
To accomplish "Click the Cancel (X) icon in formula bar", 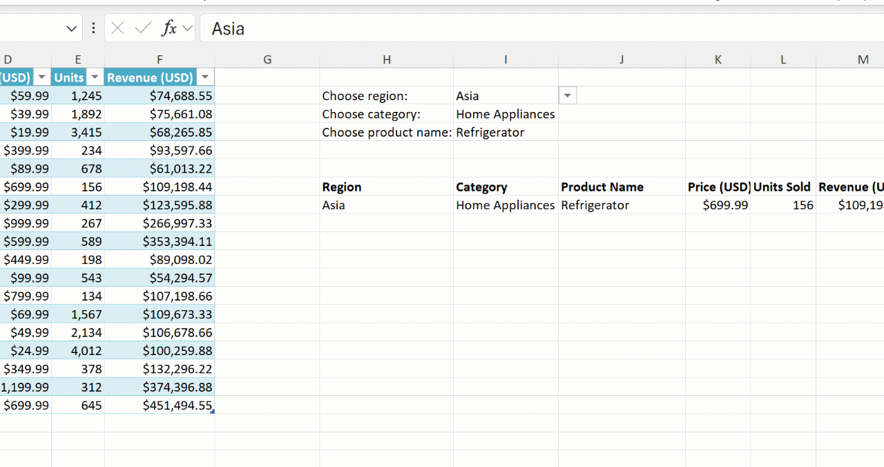I will [118, 28].
